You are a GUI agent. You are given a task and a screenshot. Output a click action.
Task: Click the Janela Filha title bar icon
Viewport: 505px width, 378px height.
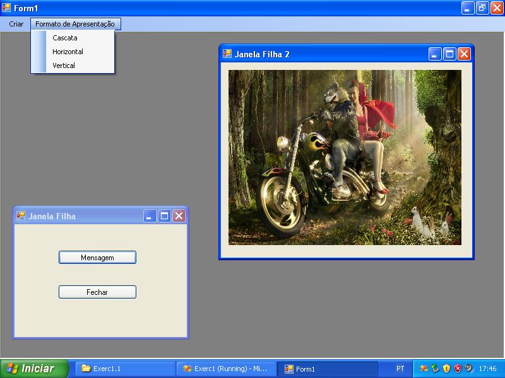pos(21,215)
